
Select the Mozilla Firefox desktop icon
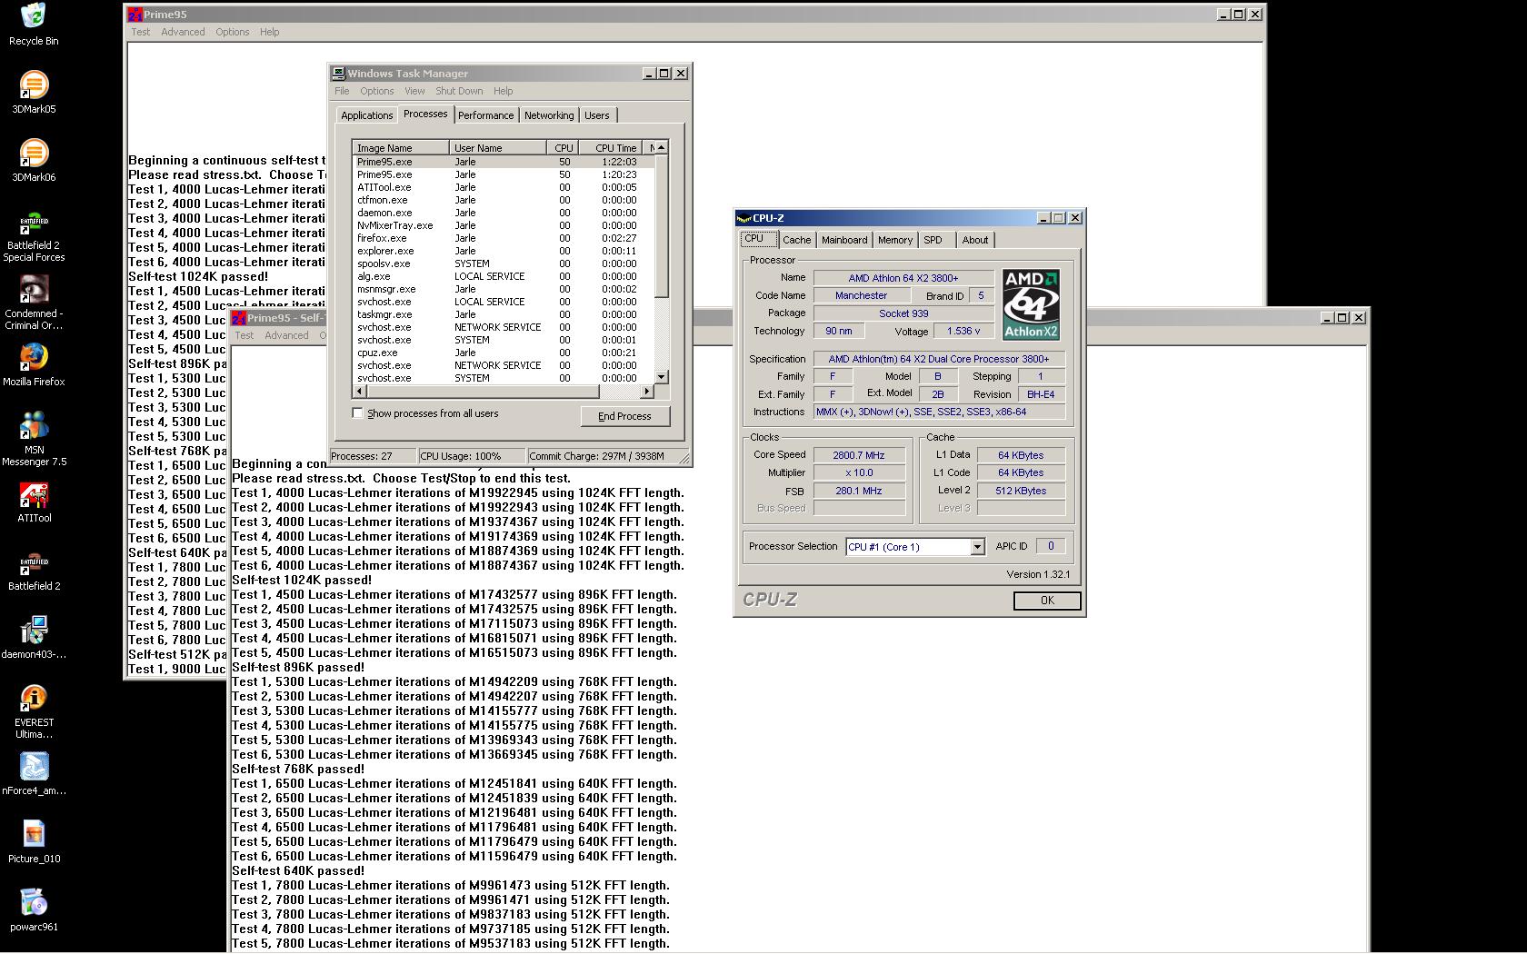[34, 364]
